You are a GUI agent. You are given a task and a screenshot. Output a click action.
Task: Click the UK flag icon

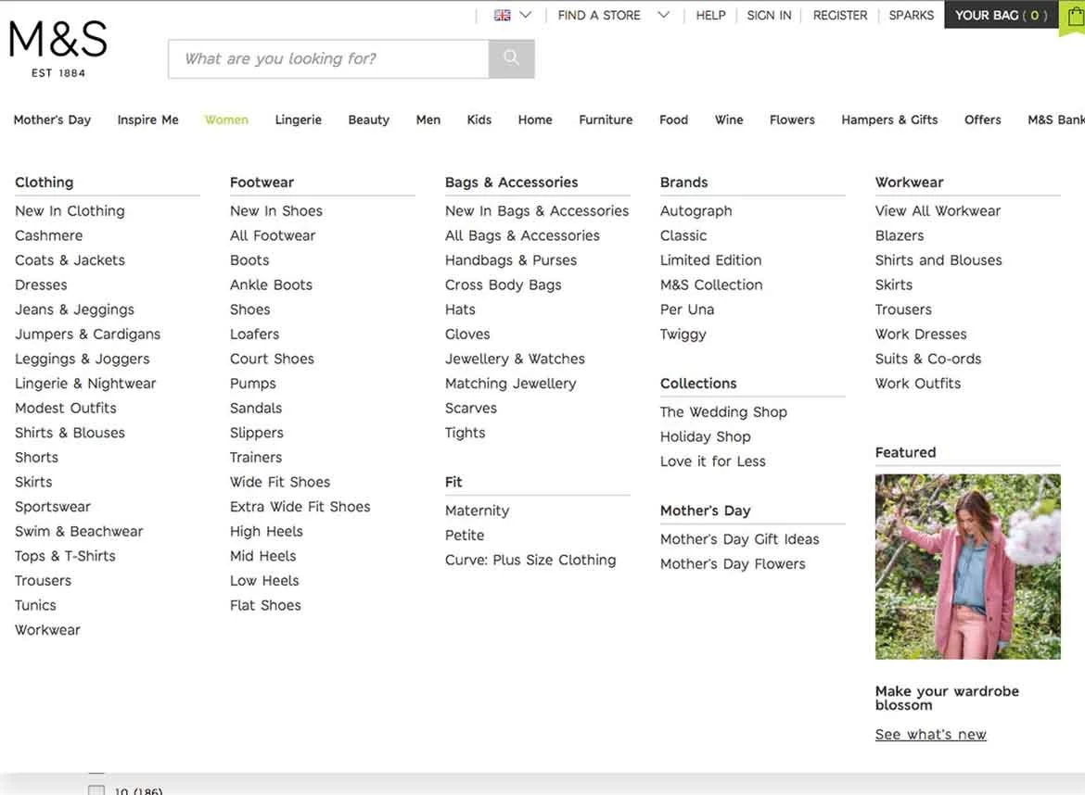click(x=503, y=15)
